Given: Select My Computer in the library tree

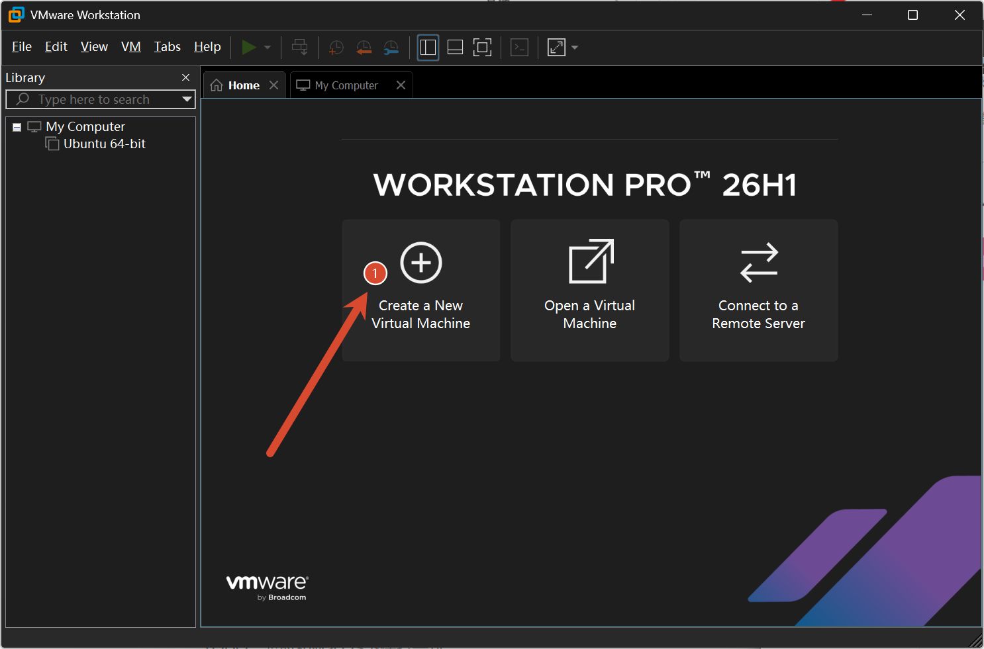Looking at the screenshot, I should [x=85, y=126].
